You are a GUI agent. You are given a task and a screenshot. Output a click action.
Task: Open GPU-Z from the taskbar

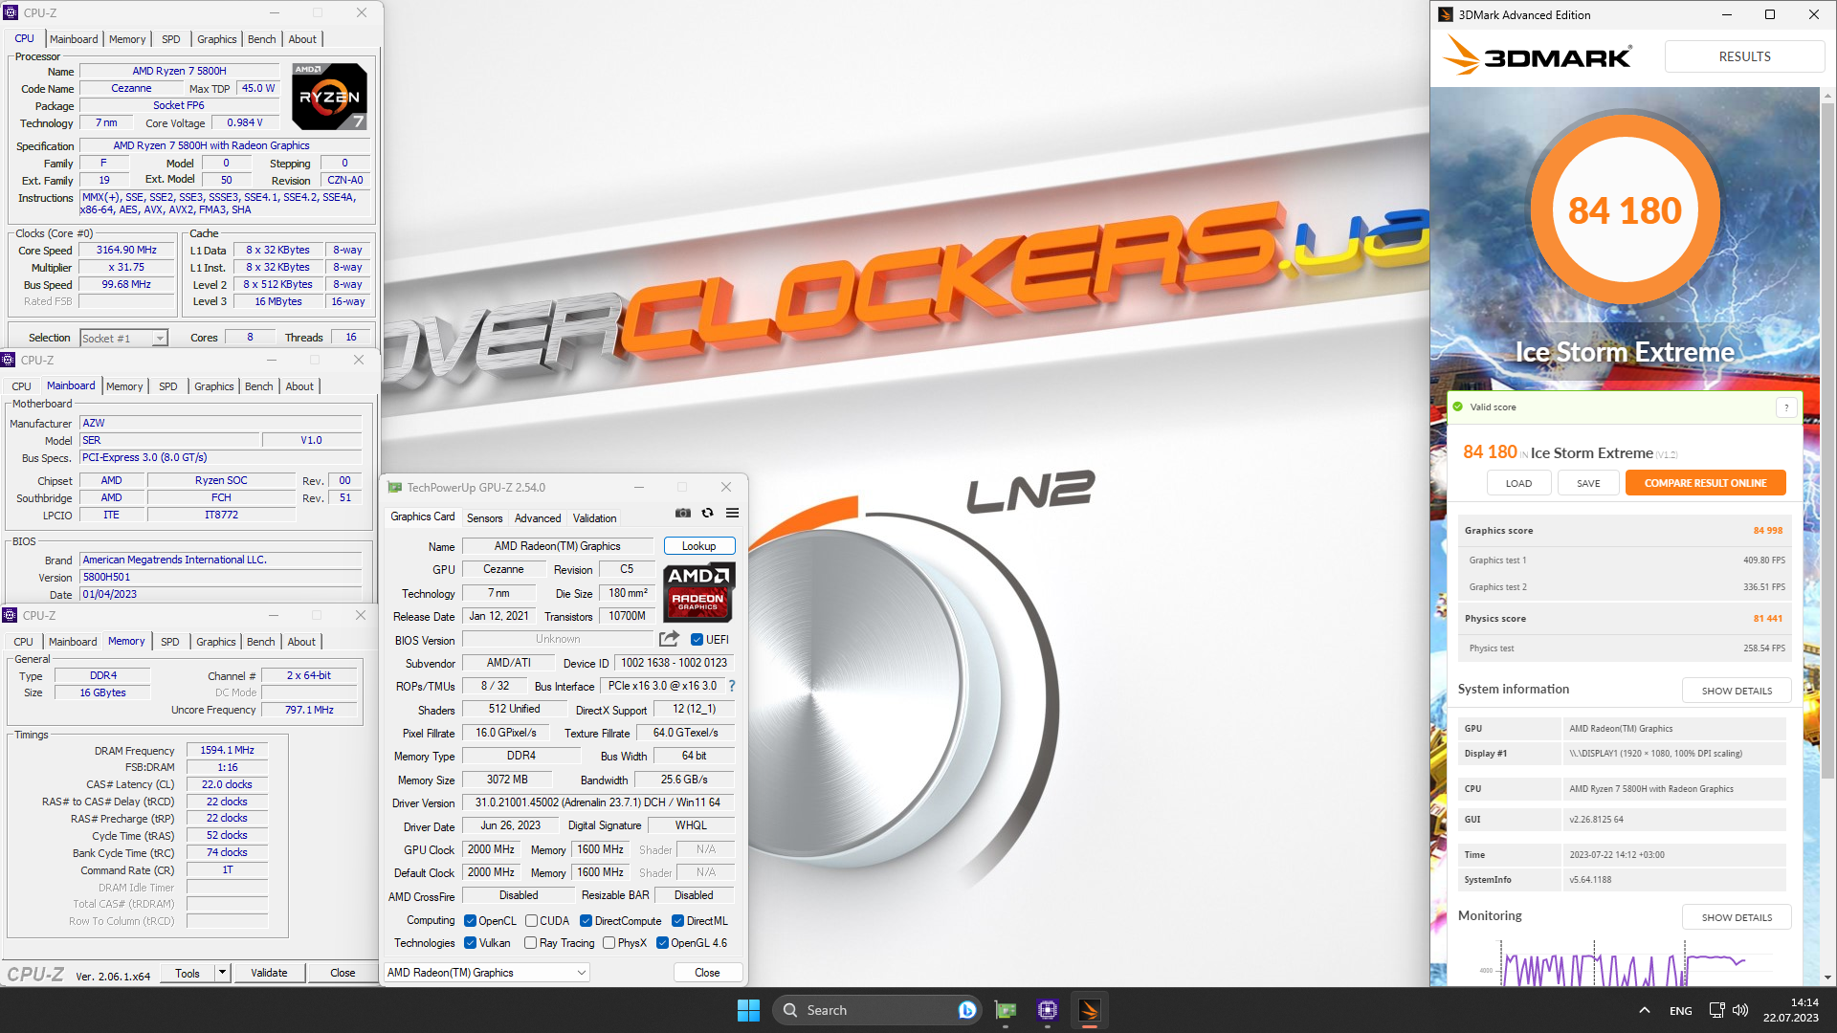1006,1010
